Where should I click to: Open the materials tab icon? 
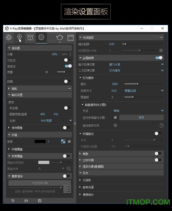9,37
